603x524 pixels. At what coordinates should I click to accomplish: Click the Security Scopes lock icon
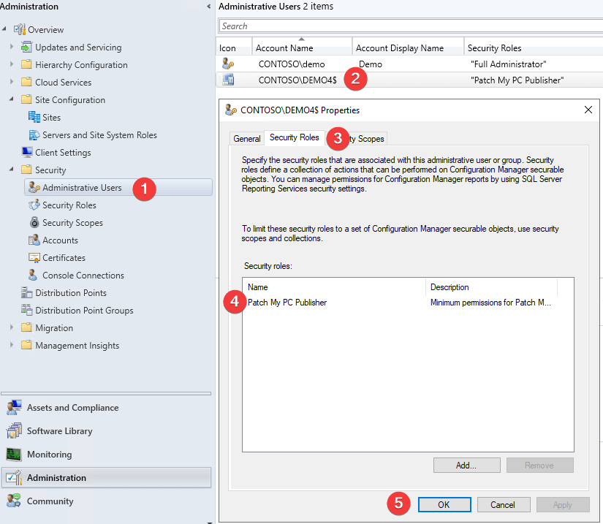(34, 222)
